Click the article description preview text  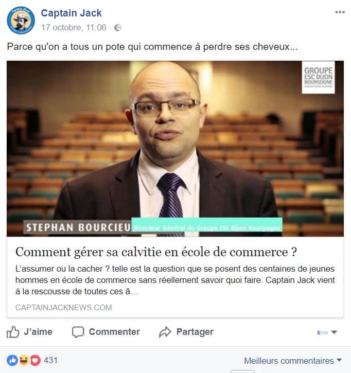[x=175, y=280]
